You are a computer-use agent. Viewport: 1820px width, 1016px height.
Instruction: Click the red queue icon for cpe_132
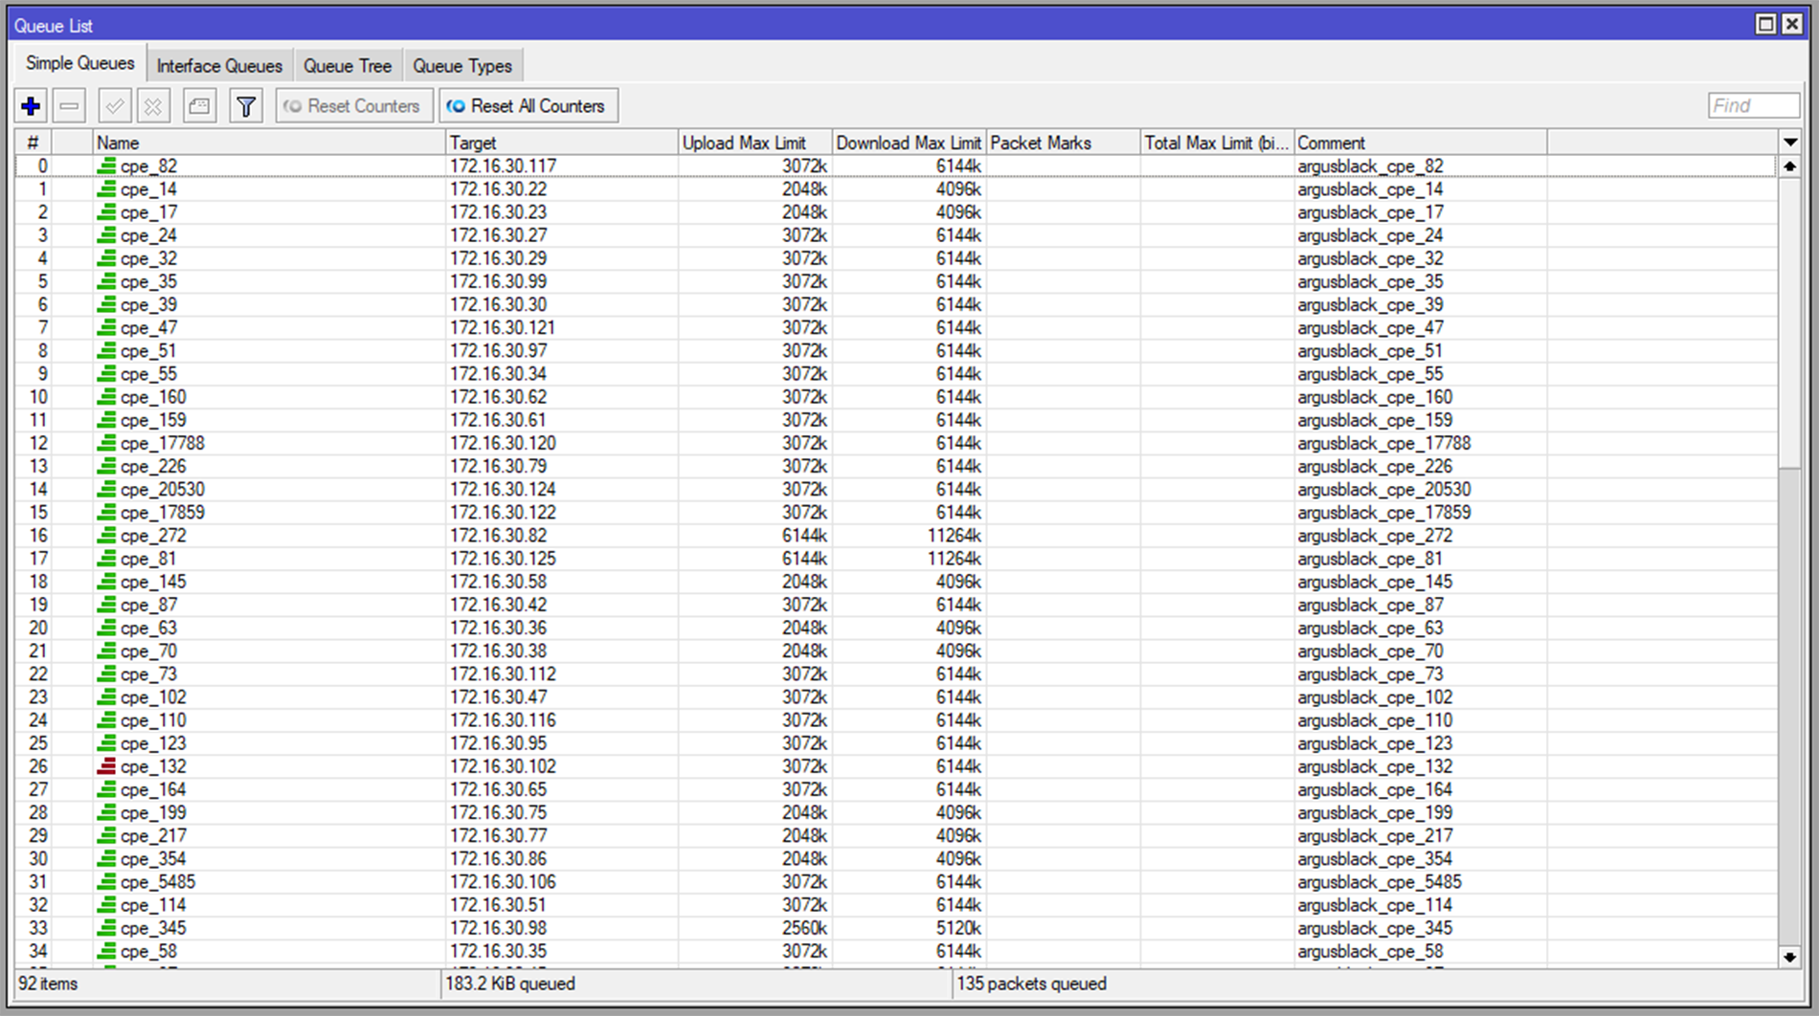tap(106, 766)
